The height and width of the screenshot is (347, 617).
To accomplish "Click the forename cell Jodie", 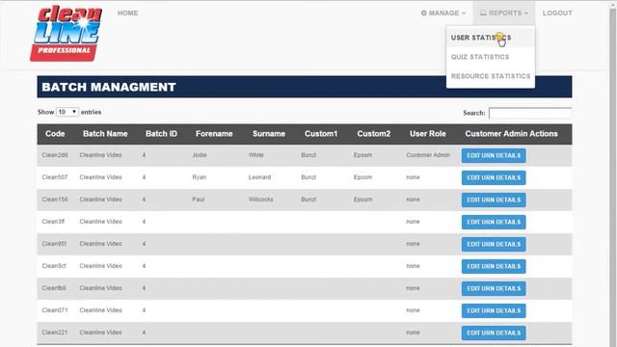I will 200,155.
